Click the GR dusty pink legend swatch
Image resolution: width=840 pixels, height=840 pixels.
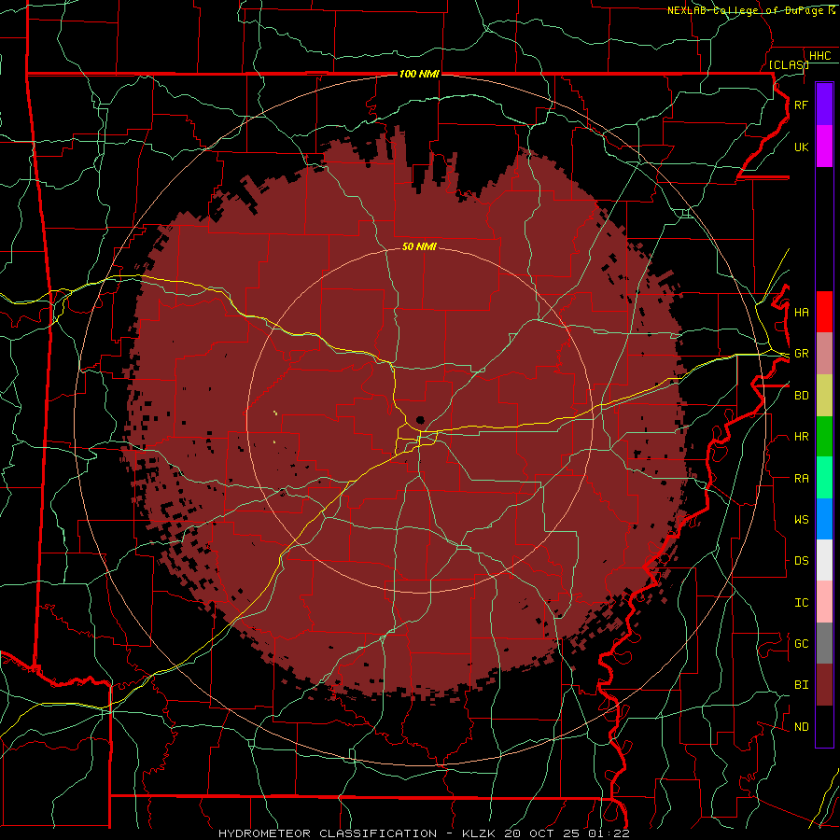[x=824, y=354]
